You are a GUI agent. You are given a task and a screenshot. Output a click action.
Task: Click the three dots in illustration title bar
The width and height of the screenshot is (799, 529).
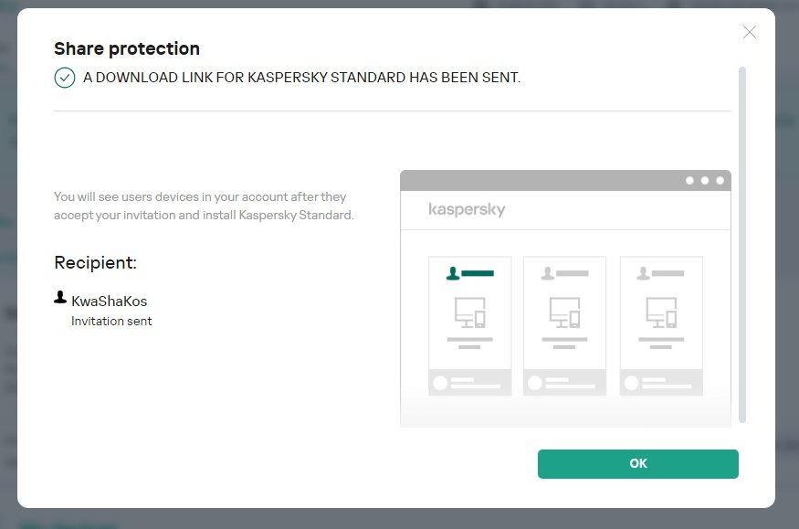[x=705, y=180]
